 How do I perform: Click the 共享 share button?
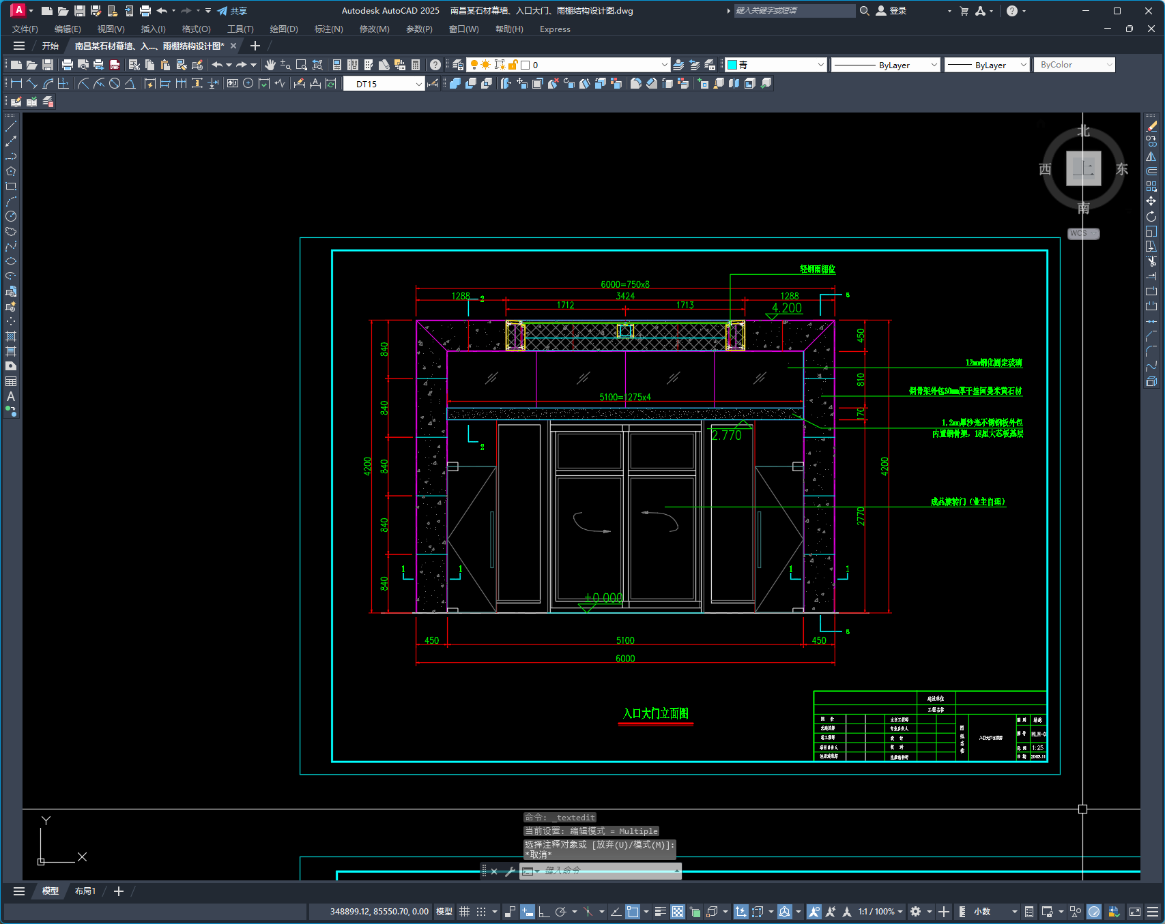click(x=232, y=11)
